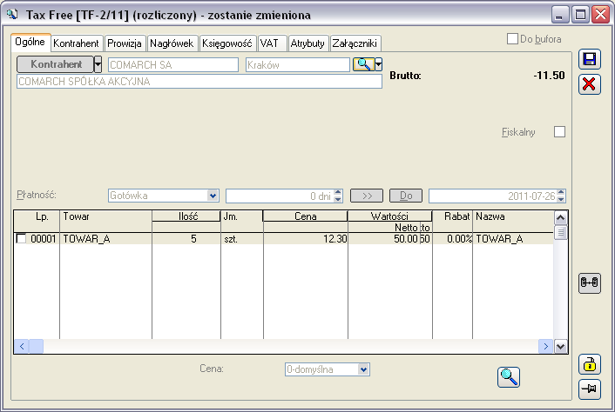Screen dimensions: 615x412
Task: Switch to the Kontrahent tab
Action: [x=76, y=43]
